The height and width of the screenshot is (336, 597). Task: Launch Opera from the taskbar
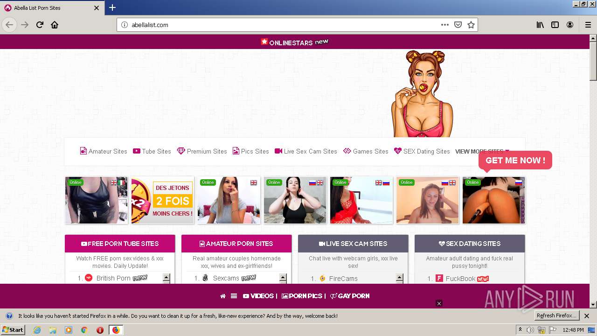(100, 330)
